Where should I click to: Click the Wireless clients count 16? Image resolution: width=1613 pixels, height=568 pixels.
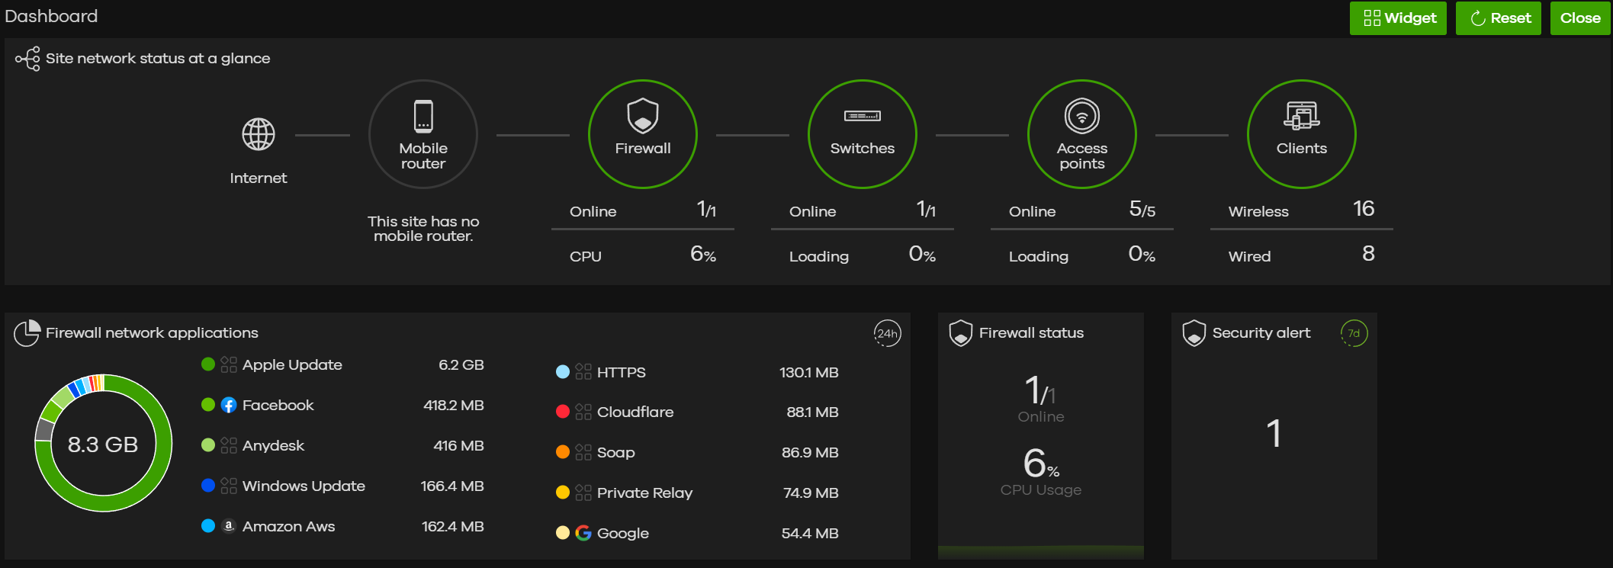pos(1363,209)
